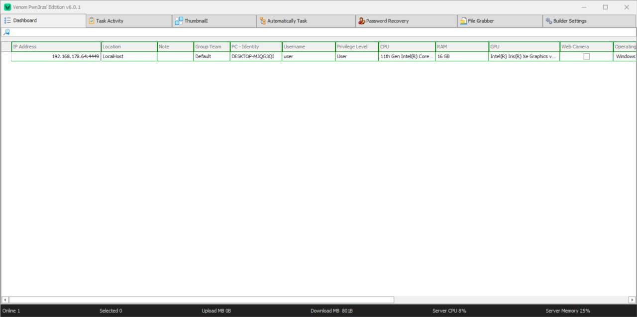Click the scrollbar right arrow

point(632,300)
